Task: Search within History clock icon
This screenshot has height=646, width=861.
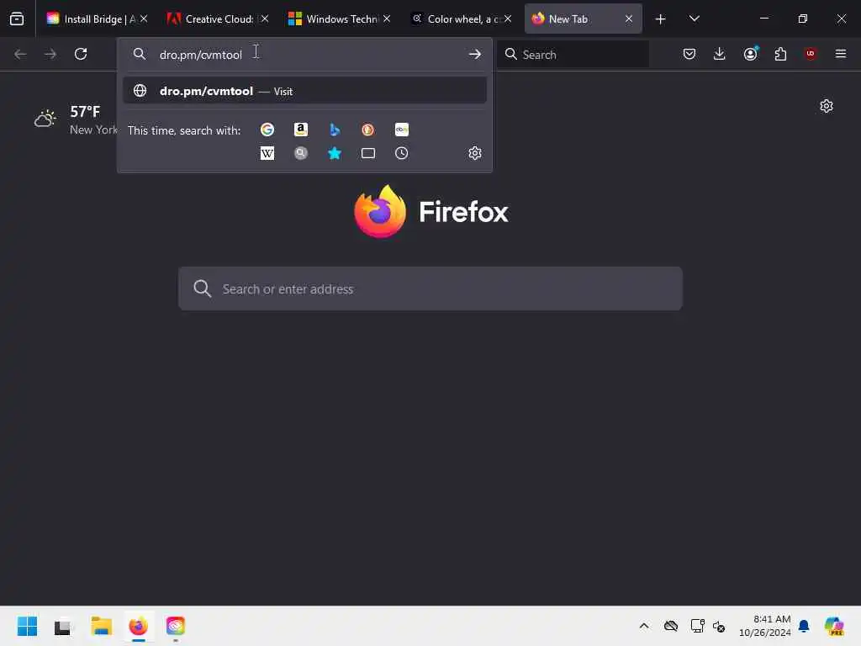Action: pos(401,153)
